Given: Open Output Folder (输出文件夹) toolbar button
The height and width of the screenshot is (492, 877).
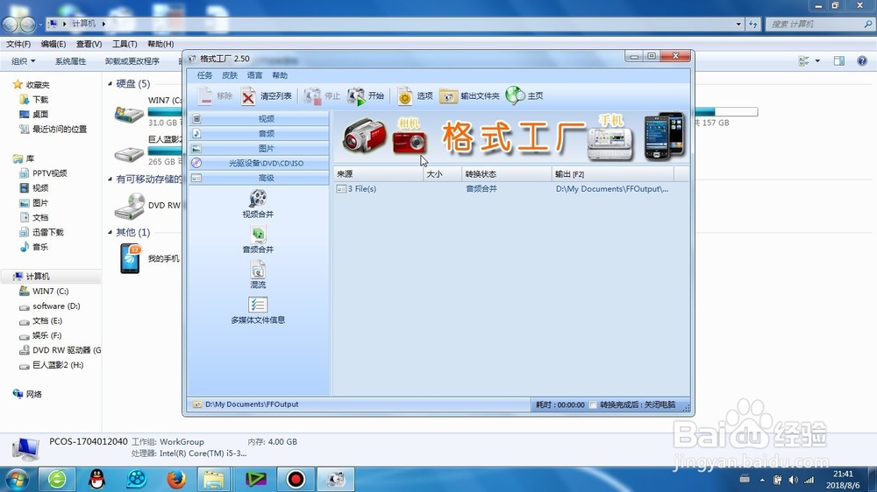Looking at the screenshot, I should 469,96.
